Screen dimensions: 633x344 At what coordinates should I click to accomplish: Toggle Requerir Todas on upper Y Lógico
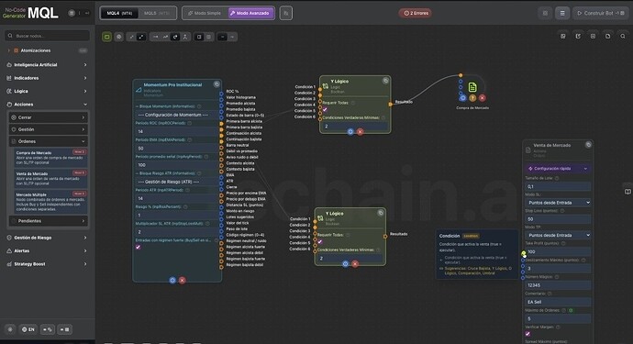coord(325,109)
